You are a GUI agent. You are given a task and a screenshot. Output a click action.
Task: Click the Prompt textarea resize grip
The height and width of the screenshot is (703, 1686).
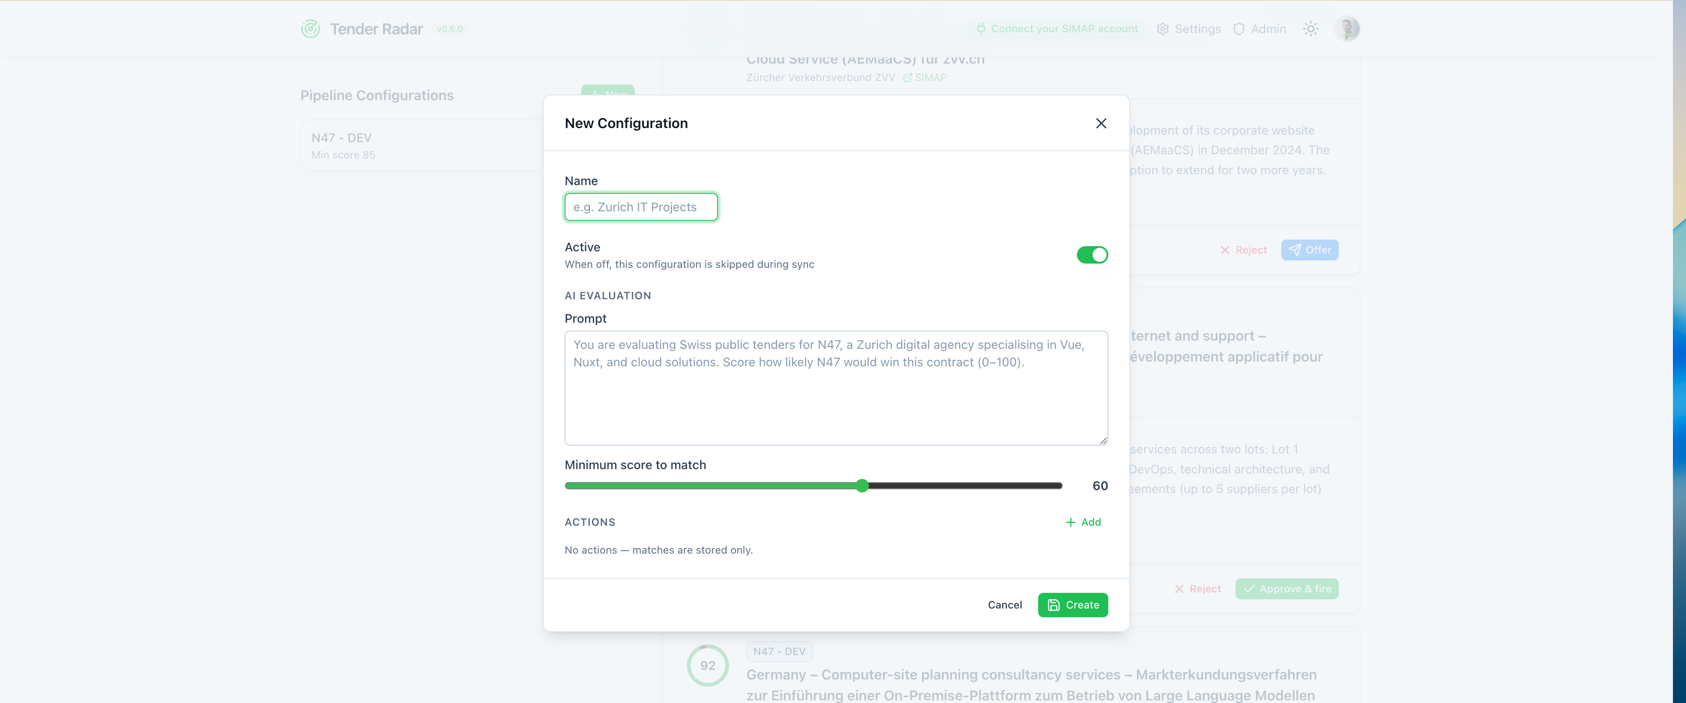[1104, 440]
